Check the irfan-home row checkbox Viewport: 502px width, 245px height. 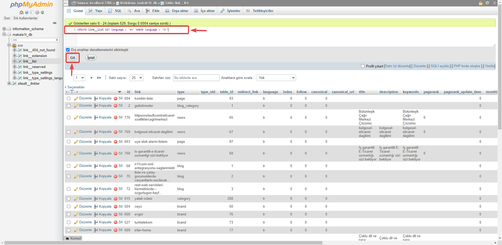[x=69, y=230]
